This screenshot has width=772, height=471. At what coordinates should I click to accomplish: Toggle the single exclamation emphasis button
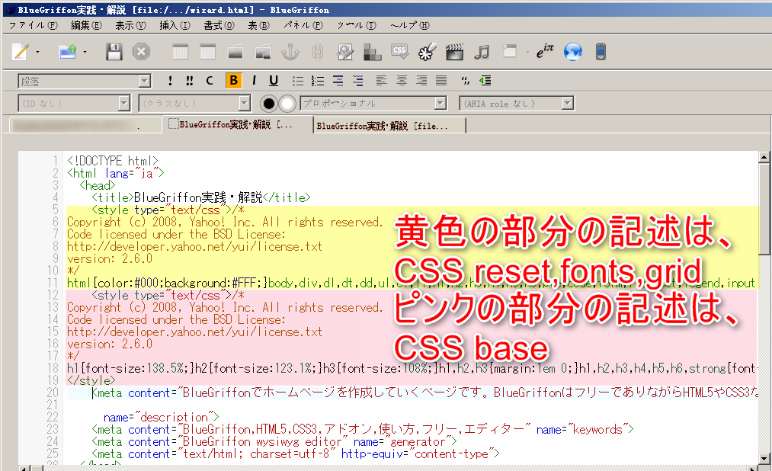(171, 81)
